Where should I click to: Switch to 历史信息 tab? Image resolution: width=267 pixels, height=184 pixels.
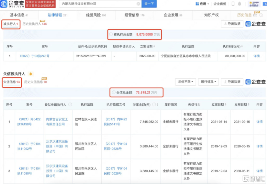click(247, 15)
